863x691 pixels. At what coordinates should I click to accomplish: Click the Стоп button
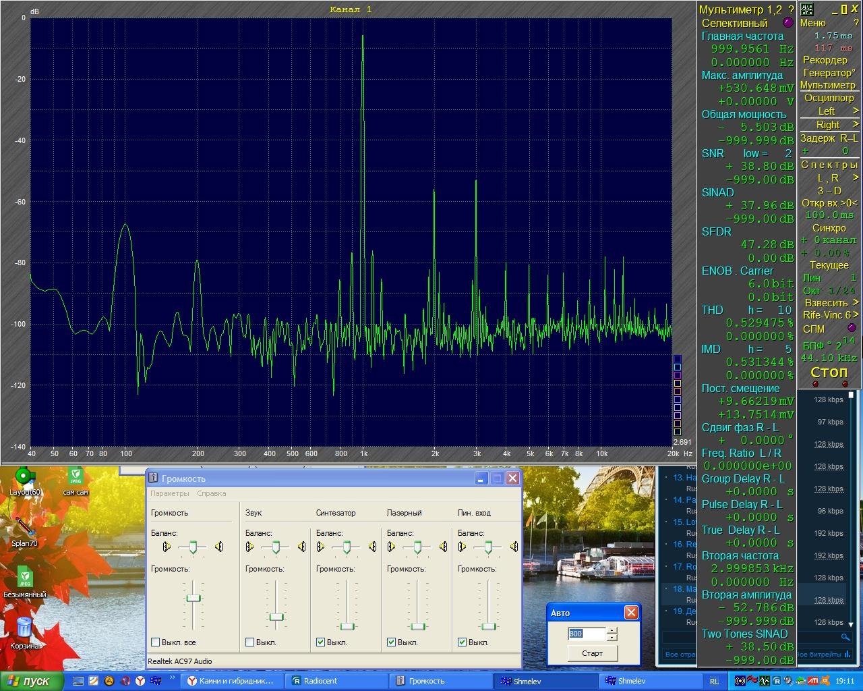pyautogui.click(x=829, y=372)
